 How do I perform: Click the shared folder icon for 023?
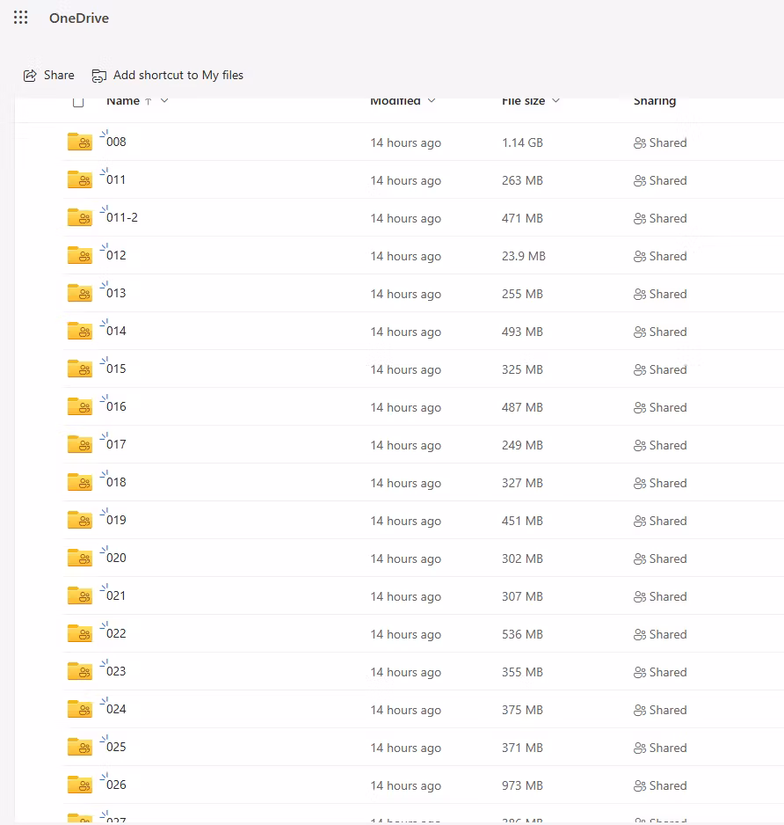click(80, 673)
